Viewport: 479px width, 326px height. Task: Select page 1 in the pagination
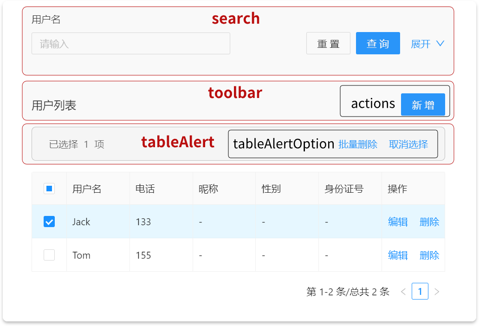pyautogui.click(x=420, y=292)
